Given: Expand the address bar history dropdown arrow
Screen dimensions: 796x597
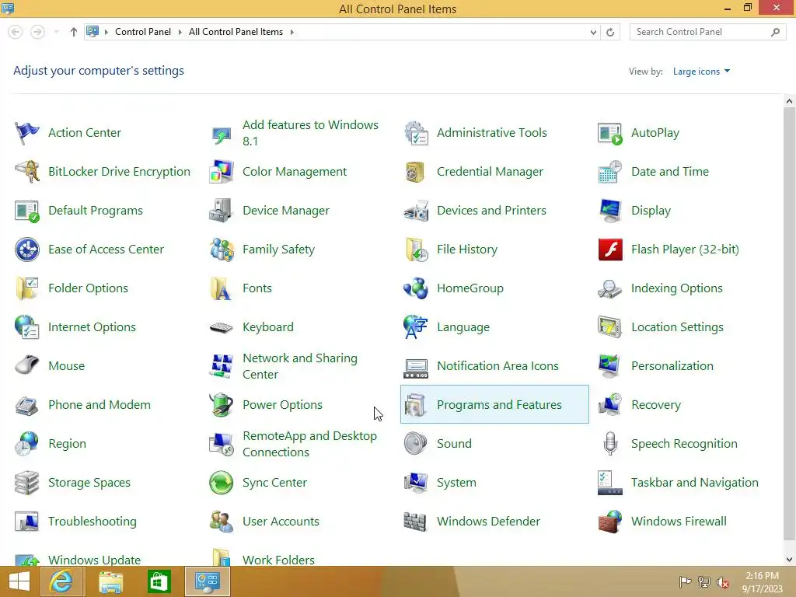Looking at the screenshot, I should pos(593,32).
